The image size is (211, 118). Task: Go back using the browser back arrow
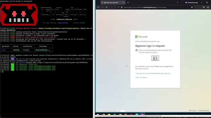coord(98,7)
